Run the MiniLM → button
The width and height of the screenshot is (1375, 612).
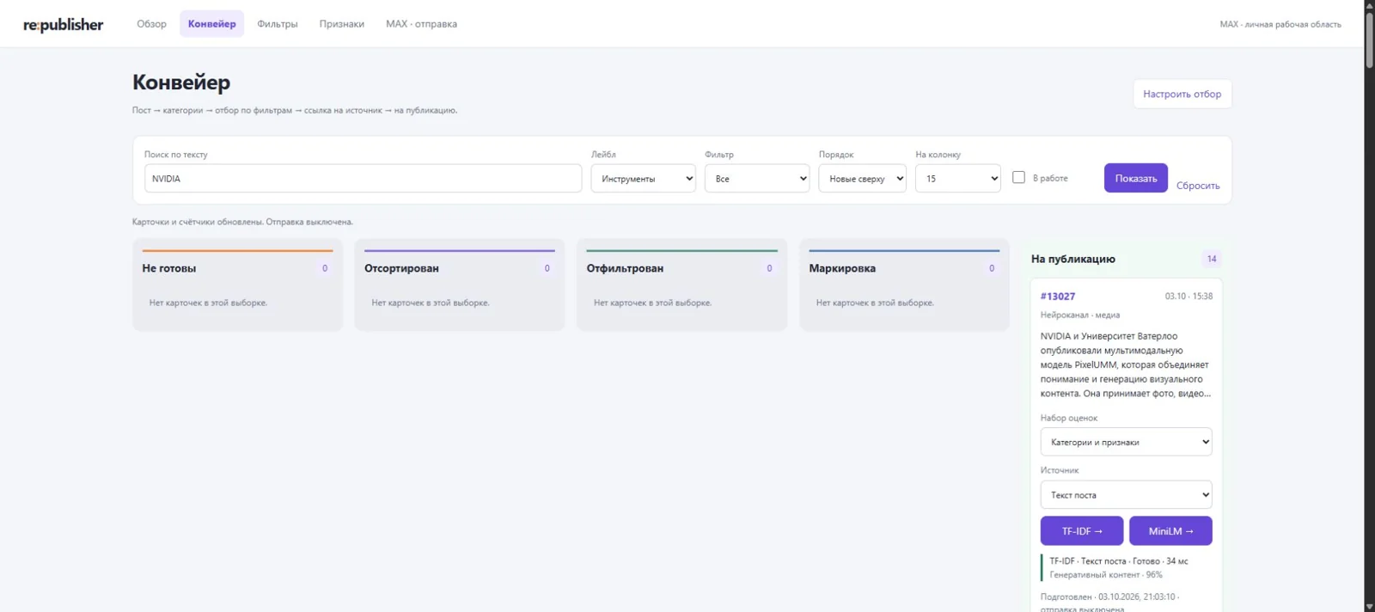point(1170,531)
